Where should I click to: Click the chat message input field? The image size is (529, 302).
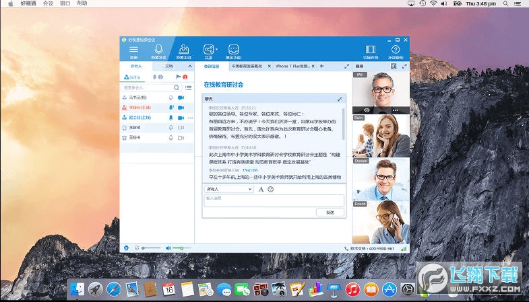coord(274,200)
